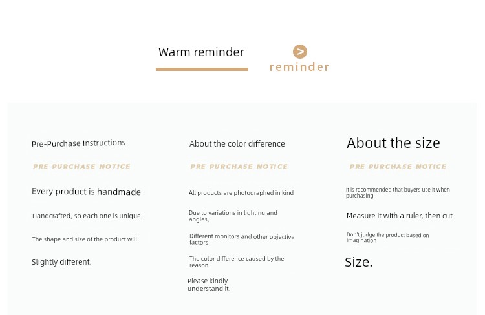The height and width of the screenshot is (315, 485).
Task: Click the tan underline bar below Warm reminder
Action: (x=202, y=70)
